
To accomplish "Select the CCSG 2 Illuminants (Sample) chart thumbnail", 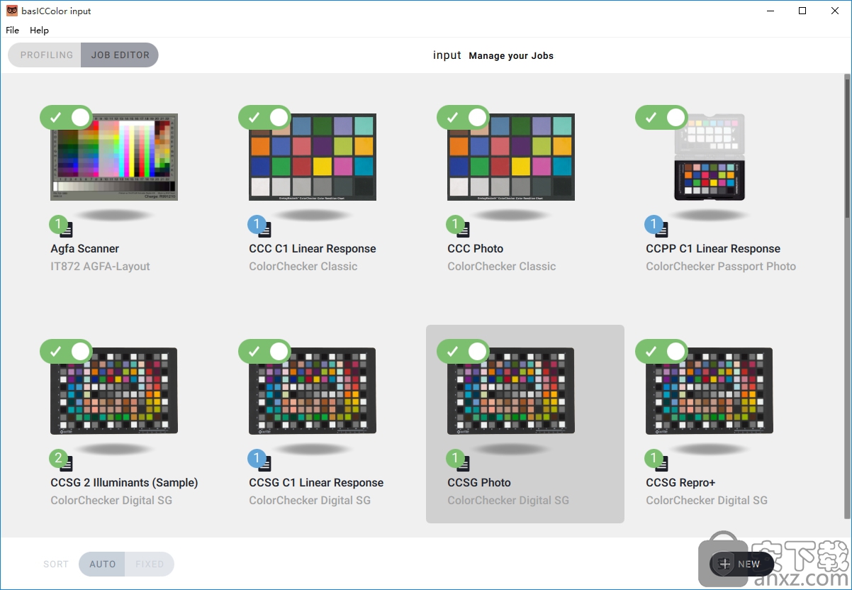I will [114, 391].
